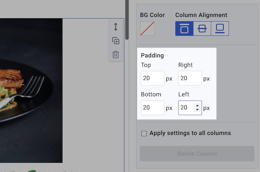Select the food plate image in canvas
This screenshot has height=172, width=260.
[31, 90]
